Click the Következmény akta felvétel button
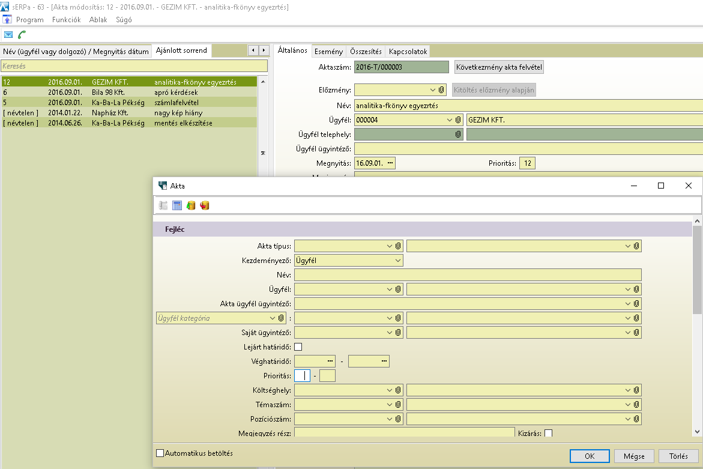The image size is (703, 469). pyautogui.click(x=499, y=67)
